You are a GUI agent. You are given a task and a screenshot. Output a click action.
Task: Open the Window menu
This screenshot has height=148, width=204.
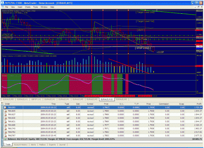44,7
